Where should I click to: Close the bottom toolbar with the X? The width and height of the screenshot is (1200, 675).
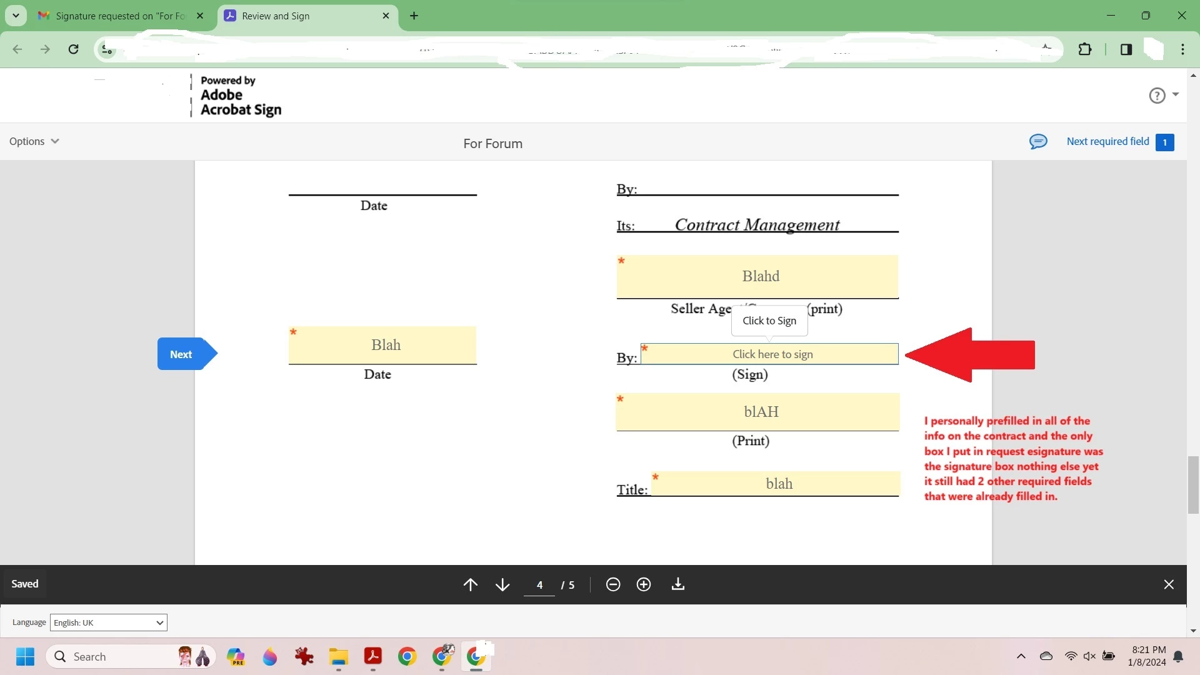click(x=1169, y=584)
